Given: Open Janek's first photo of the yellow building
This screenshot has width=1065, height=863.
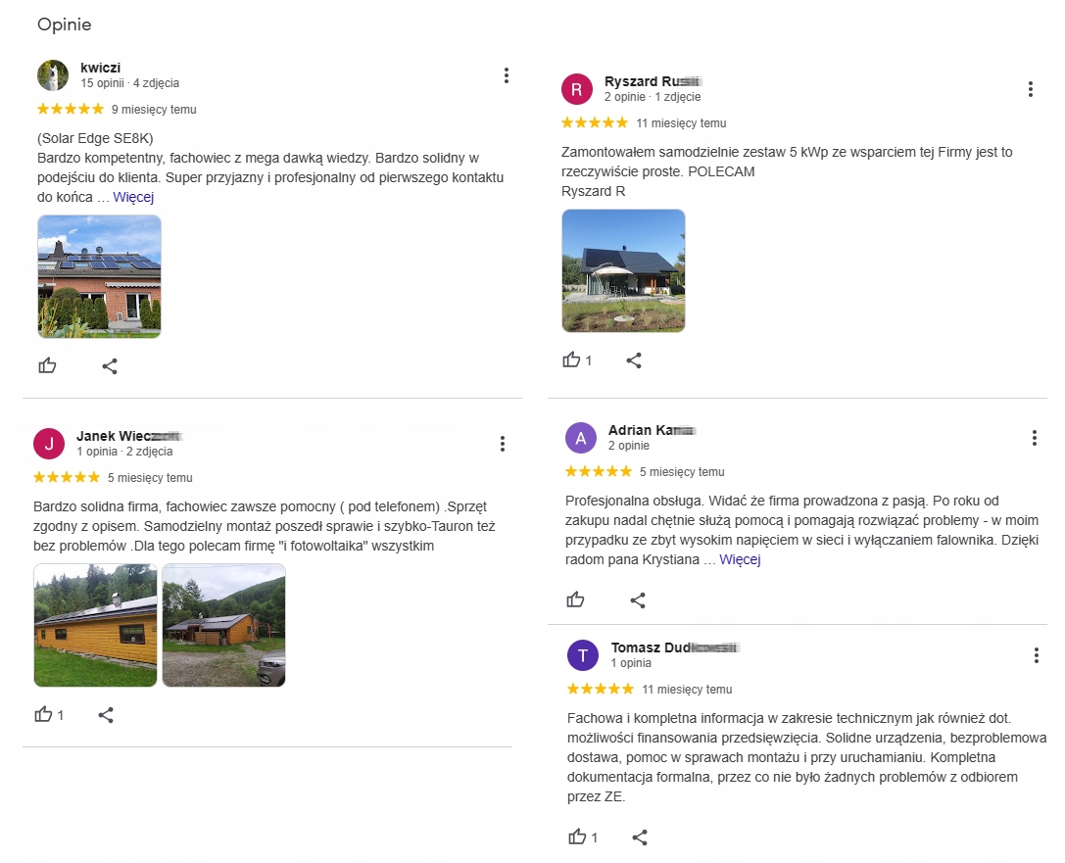Looking at the screenshot, I should [x=95, y=625].
